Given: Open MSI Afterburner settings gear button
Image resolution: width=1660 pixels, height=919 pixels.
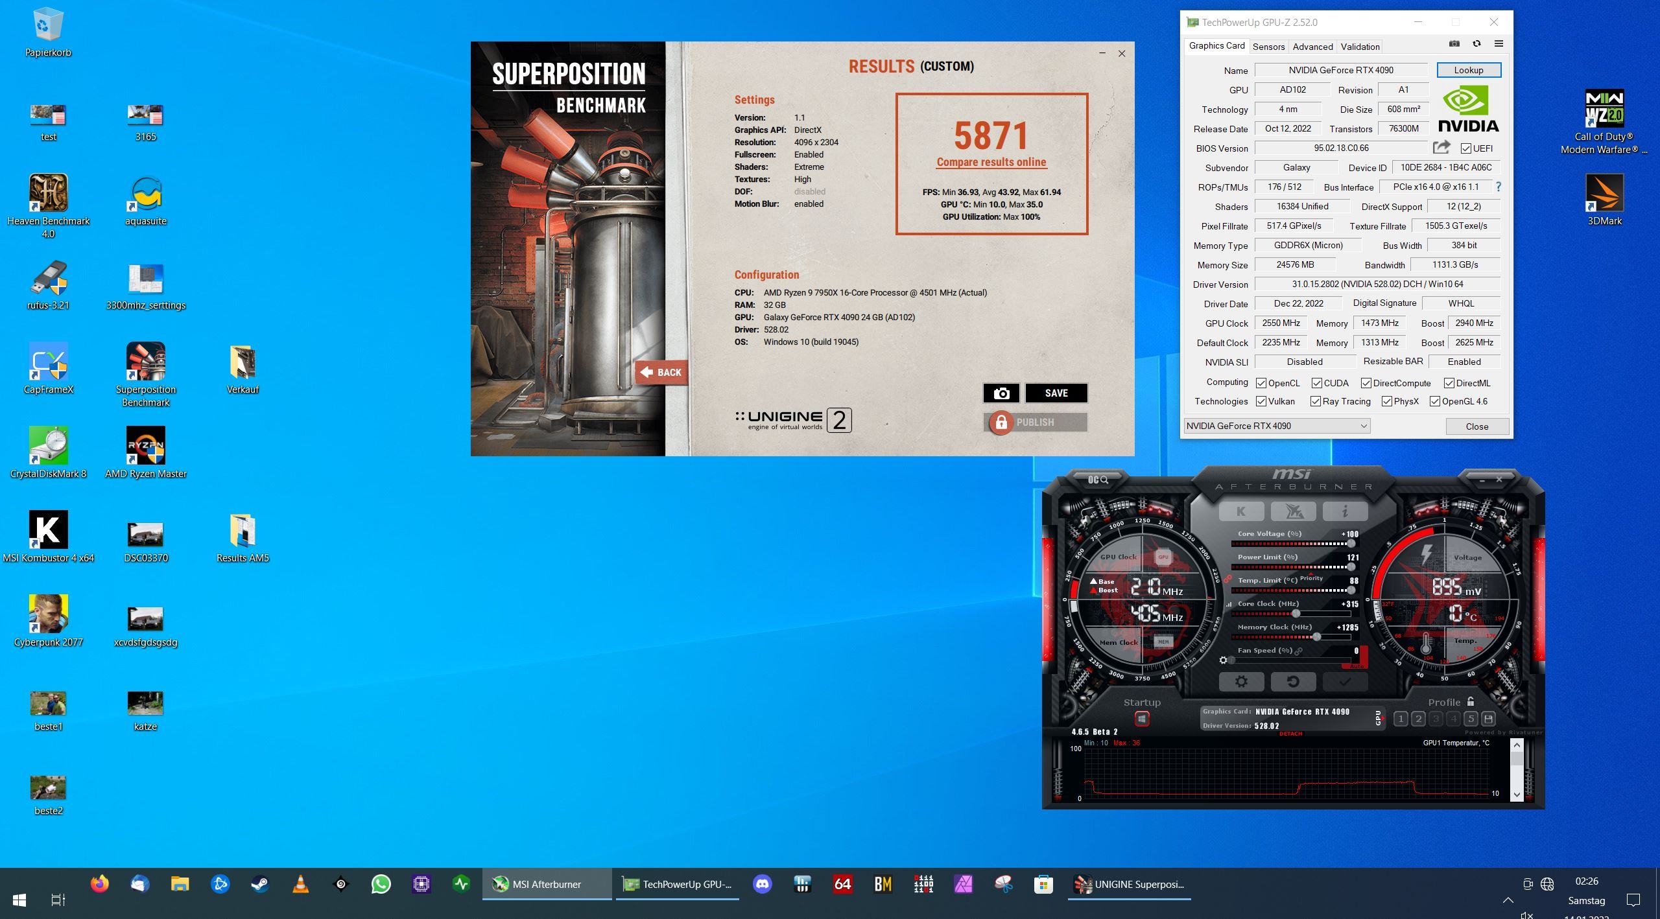Looking at the screenshot, I should [1241, 682].
